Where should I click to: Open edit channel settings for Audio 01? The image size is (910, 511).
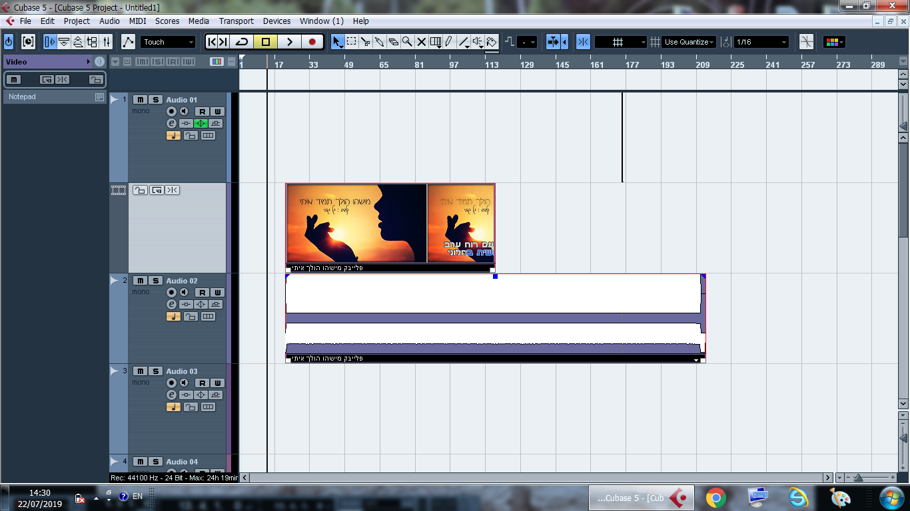[x=171, y=124]
